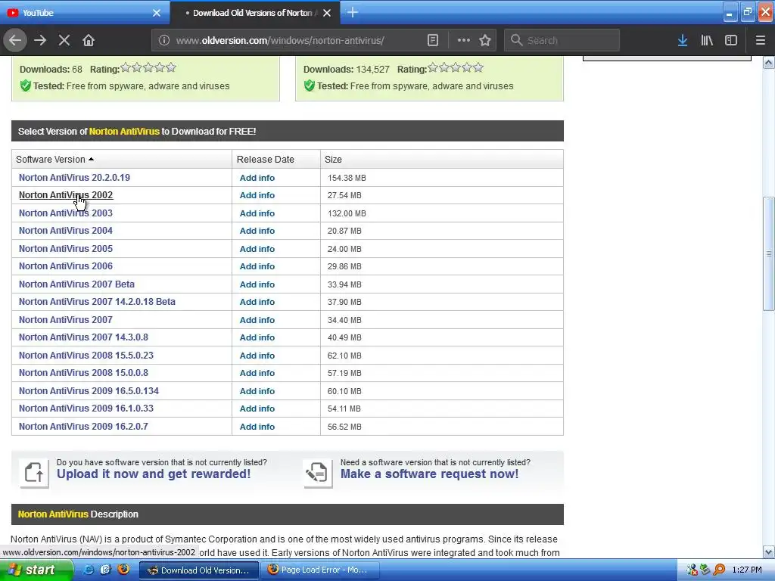This screenshot has height=581, width=775.
Task: Click the magnifier icon in the system tray
Action: point(719,570)
